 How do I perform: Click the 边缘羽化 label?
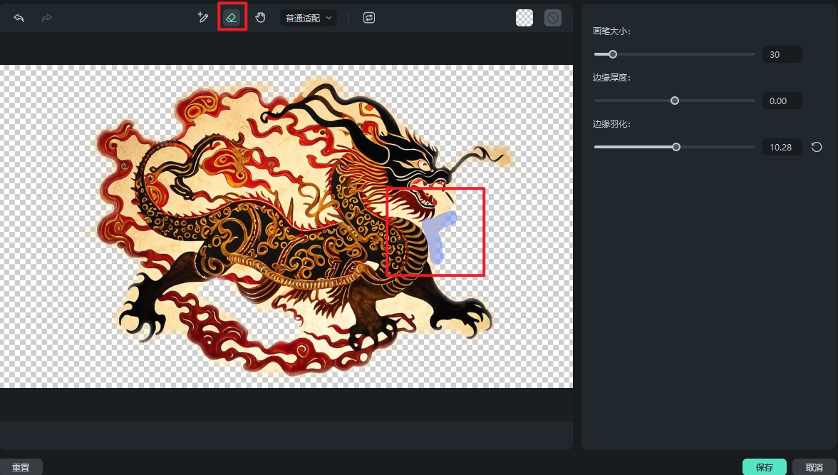[x=611, y=123]
